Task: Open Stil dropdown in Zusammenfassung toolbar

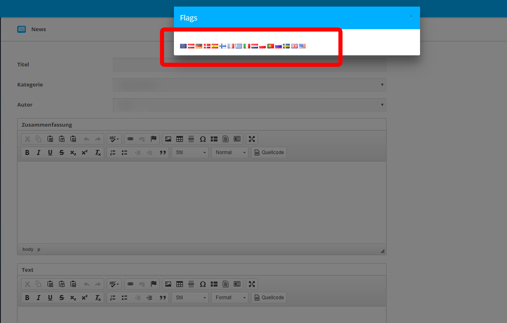Action: (x=190, y=152)
